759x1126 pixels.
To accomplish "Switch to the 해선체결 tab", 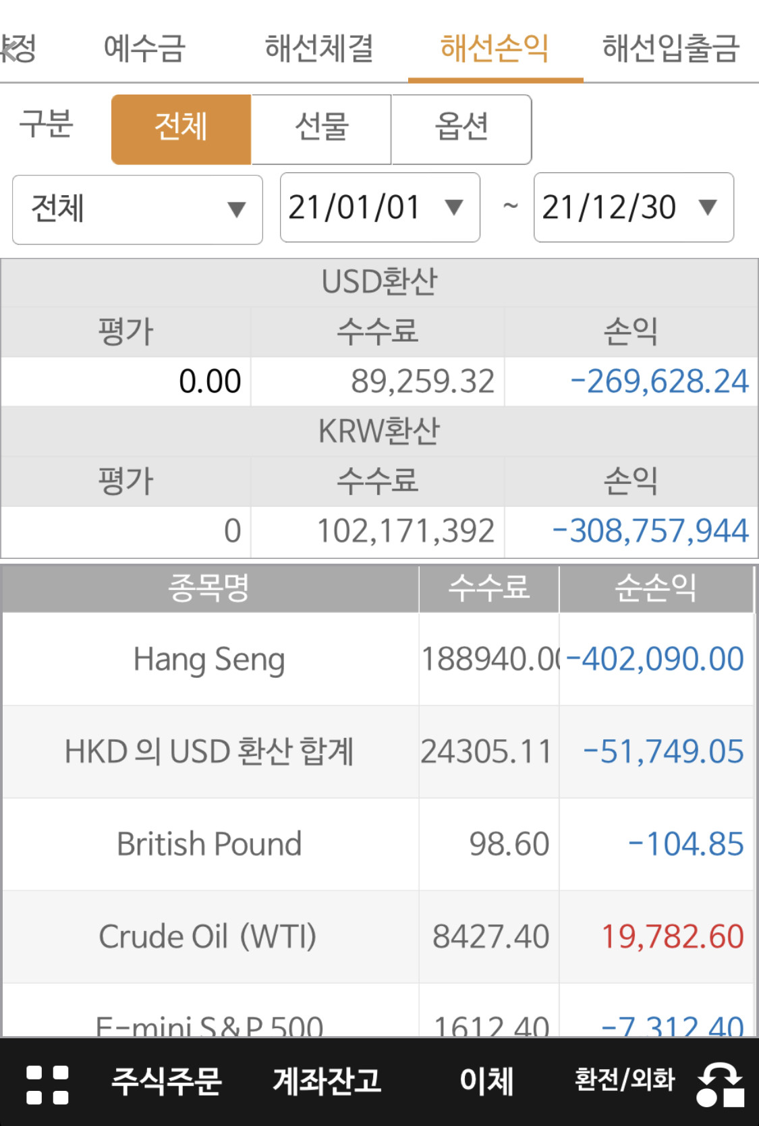I will point(319,49).
